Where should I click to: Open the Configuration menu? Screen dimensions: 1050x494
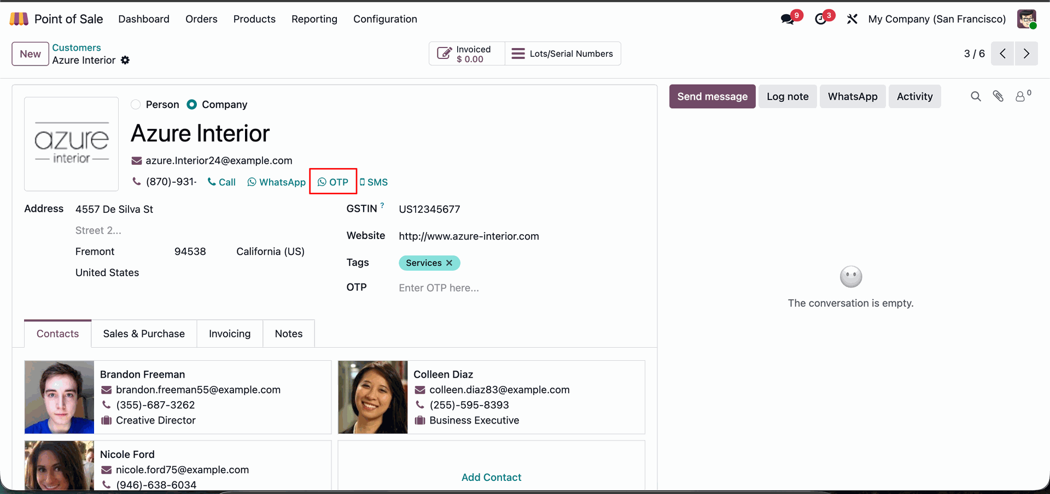click(385, 19)
